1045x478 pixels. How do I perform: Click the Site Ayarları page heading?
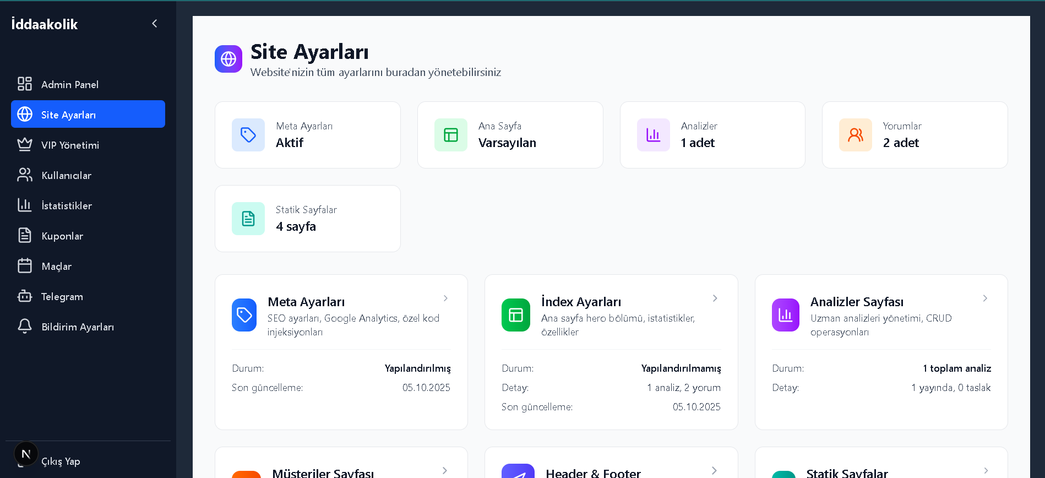click(x=309, y=52)
